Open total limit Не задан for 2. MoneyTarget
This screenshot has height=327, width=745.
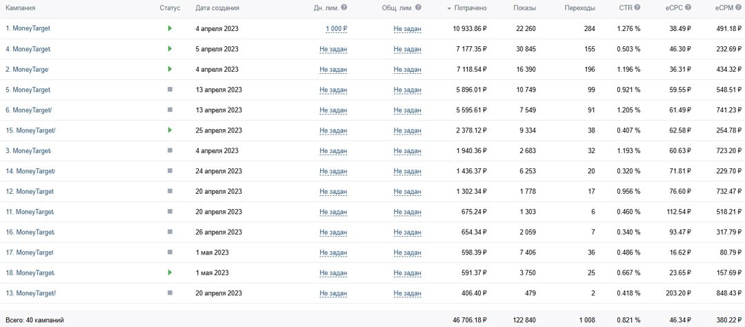coord(407,70)
